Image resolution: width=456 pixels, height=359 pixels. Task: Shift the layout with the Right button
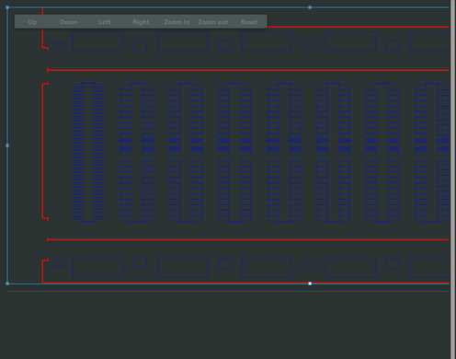(x=141, y=22)
